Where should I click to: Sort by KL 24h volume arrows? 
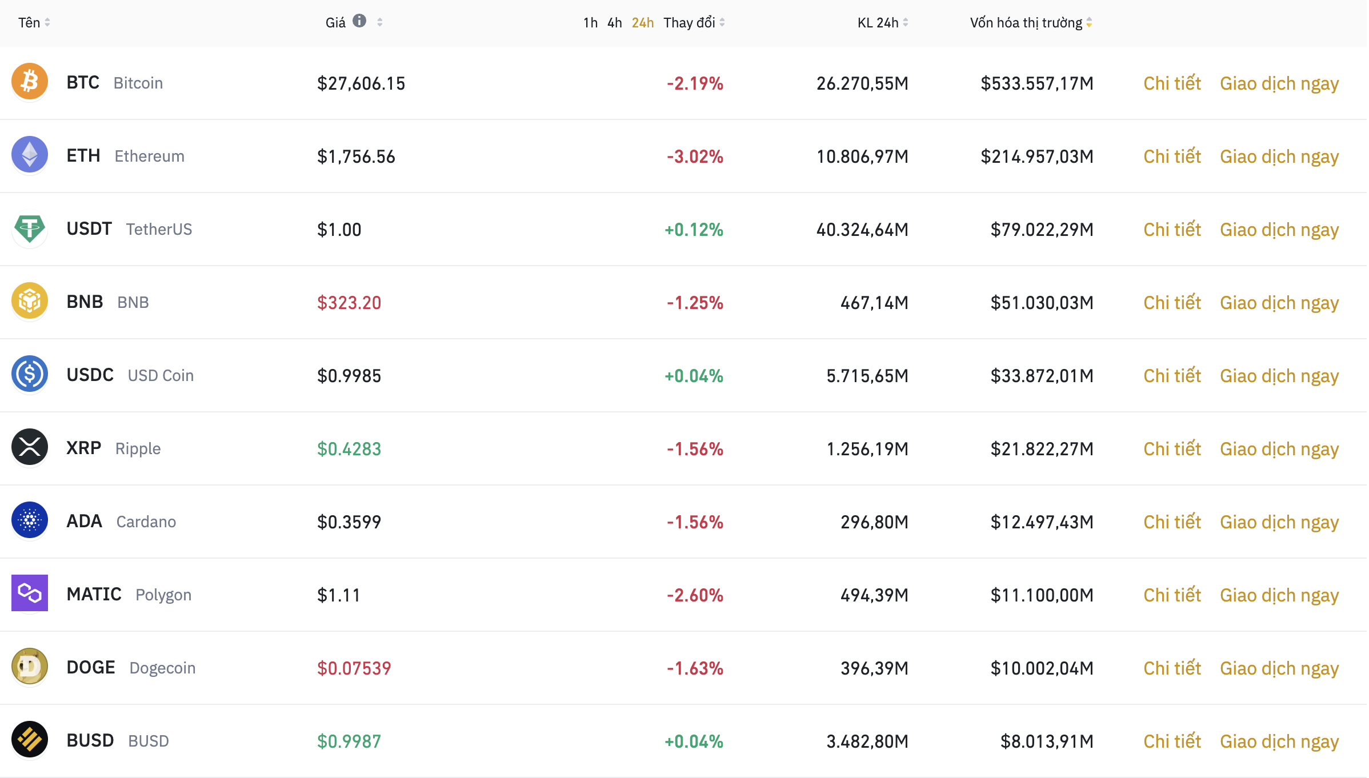click(906, 22)
